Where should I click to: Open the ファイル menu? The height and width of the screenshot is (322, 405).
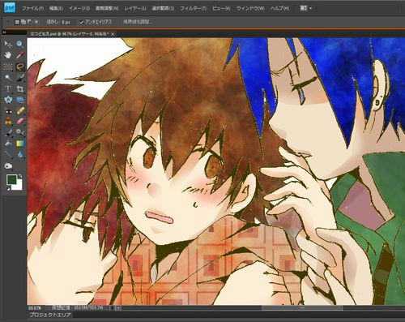tap(32, 8)
